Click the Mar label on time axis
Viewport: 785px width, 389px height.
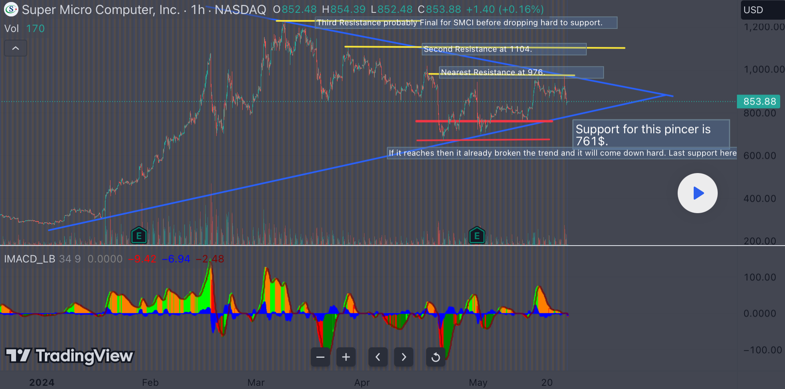point(256,383)
